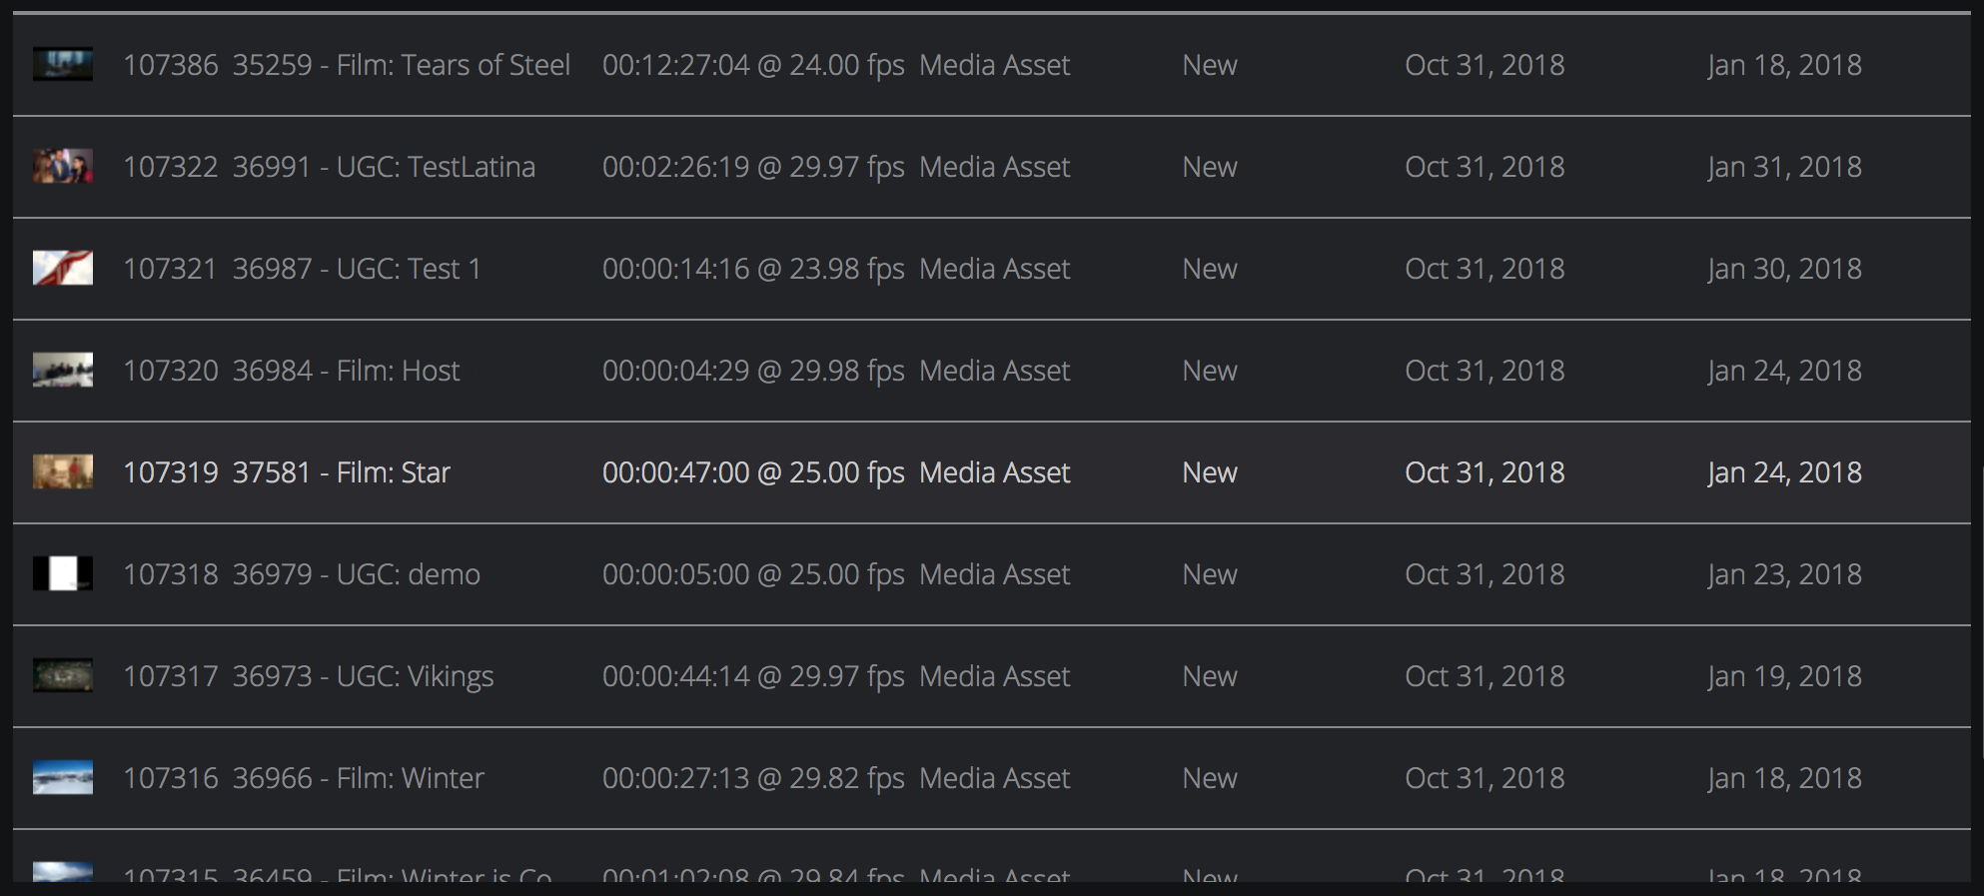The width and height of the screenshot is (1984, 896).
Task: Select asset ID 107318
Action: pos(170,574)
